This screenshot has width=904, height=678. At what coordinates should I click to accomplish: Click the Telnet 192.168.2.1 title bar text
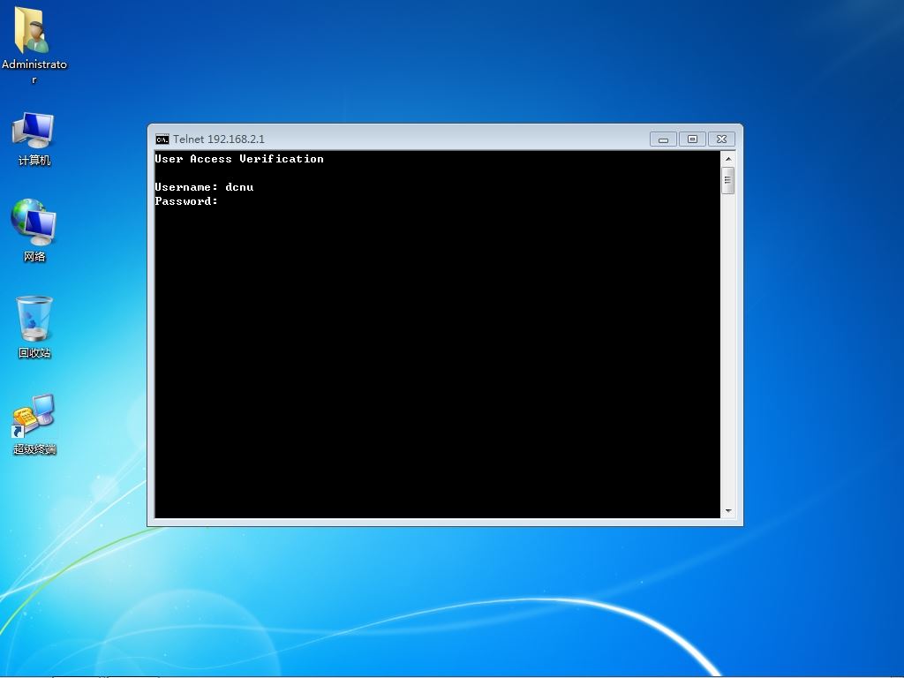pyautogui.click(x=219, y=139)
